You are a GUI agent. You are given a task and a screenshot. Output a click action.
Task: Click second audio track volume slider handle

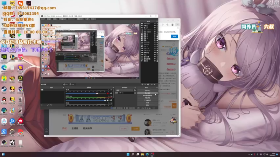[105, 100]
